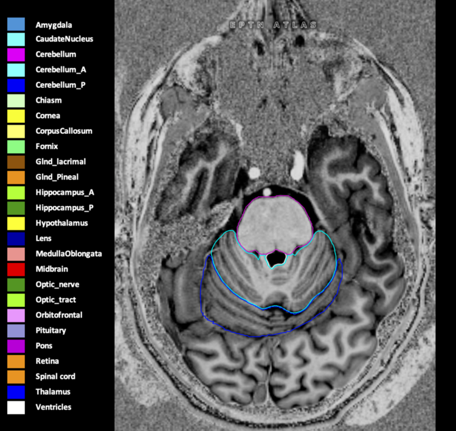Select the purple Pons color swatch
456x431 pixels.
(x=16, y=346)
